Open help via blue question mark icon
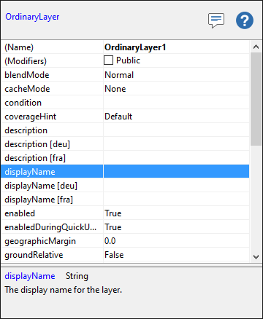Viewport: 263px width, 319px height. point(245,20)
